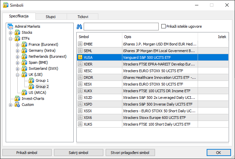Click the ETFs folder icon
Viewport: 235px width, 159px height.
(x=17, y=38)
